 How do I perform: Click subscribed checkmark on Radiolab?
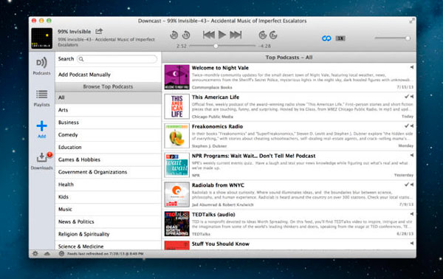click(x=407, y=185)
